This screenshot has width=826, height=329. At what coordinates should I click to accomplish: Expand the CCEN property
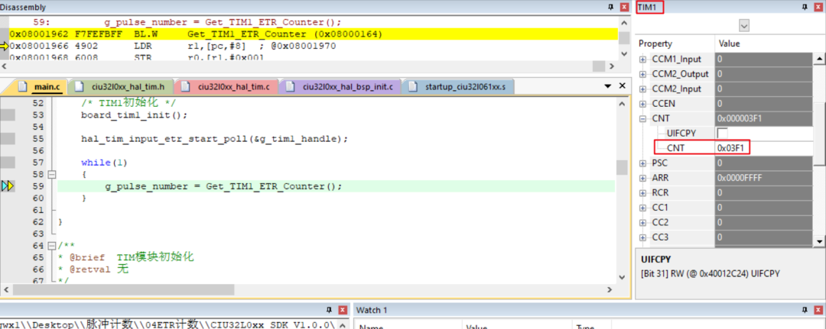(642, 104)
